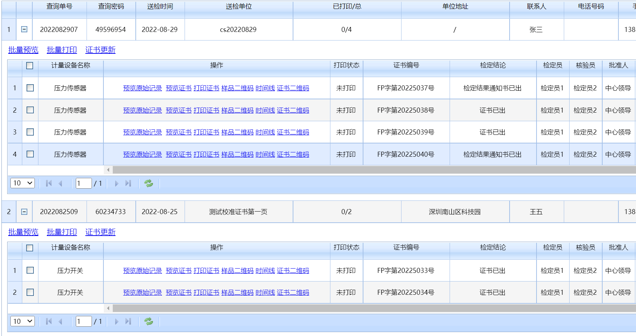This screenshot has height=336, width=636.
Task: Click refresh icon in second sub-table pager
Action: (148, 321)
